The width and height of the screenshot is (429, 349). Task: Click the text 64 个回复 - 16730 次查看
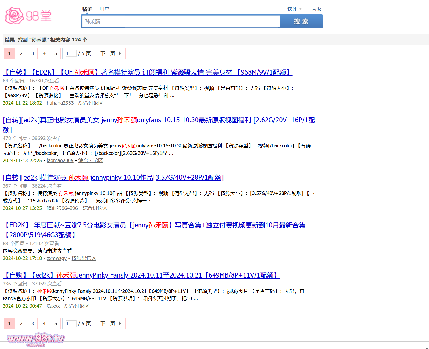31,81
